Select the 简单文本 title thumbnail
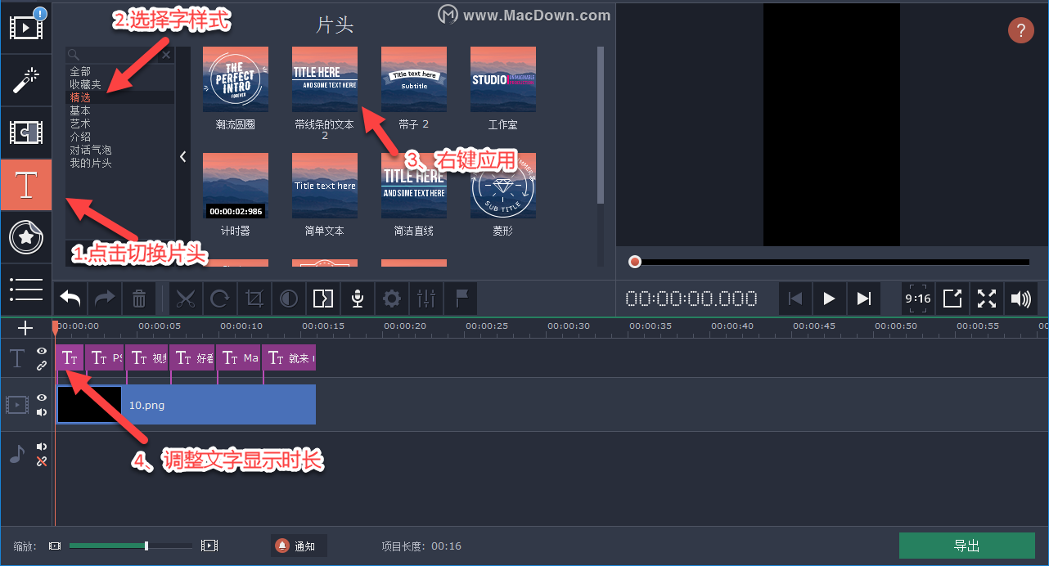The width and height of the screenshot is (1049, 566). pos(325,186)
